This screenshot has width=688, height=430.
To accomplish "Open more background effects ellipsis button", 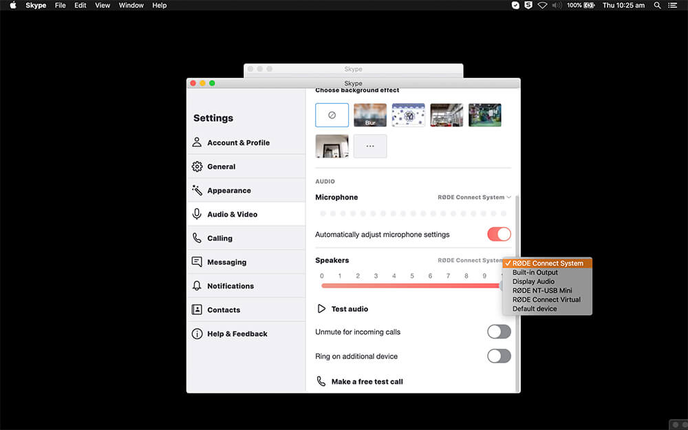I will point(370,146).
